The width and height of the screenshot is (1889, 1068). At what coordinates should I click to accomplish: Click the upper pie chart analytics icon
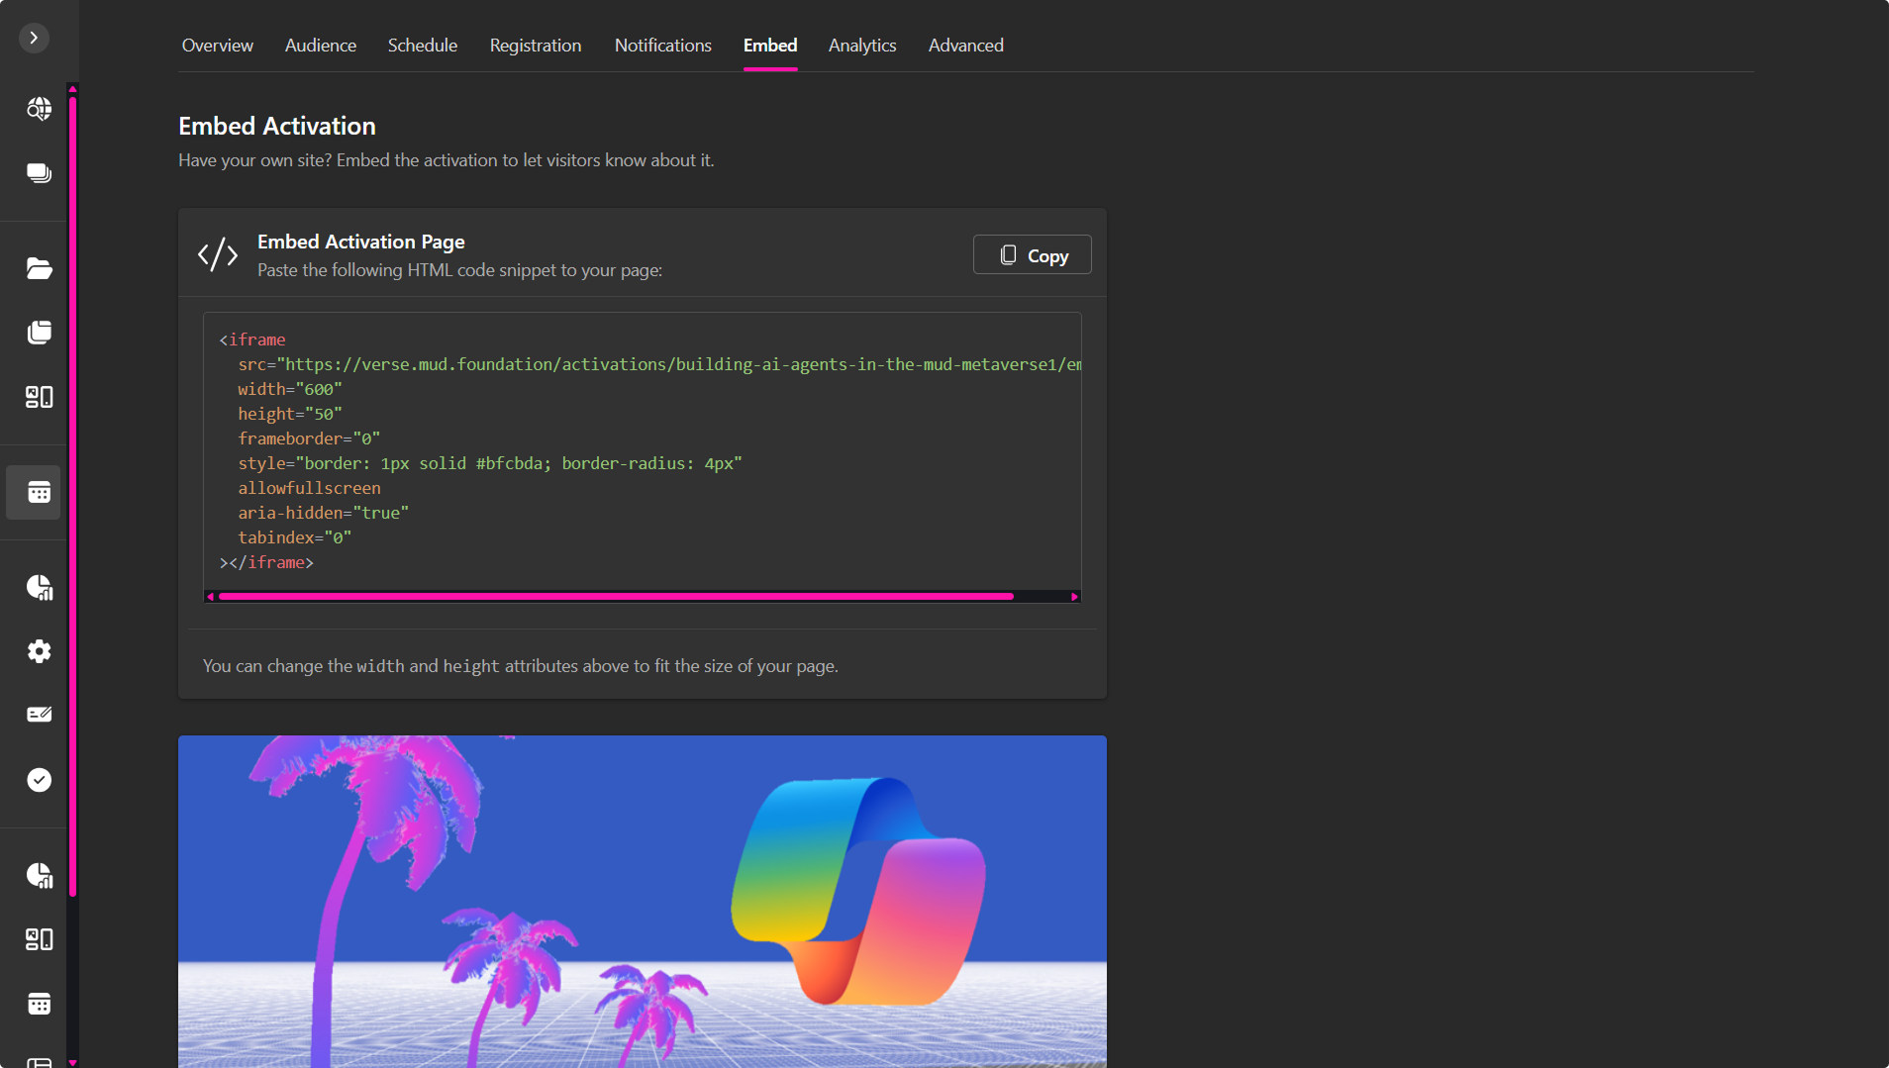coord(39,587)
